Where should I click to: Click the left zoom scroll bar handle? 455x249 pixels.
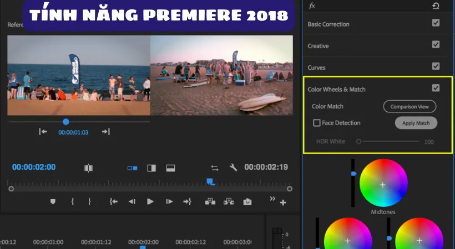[11, 189]
